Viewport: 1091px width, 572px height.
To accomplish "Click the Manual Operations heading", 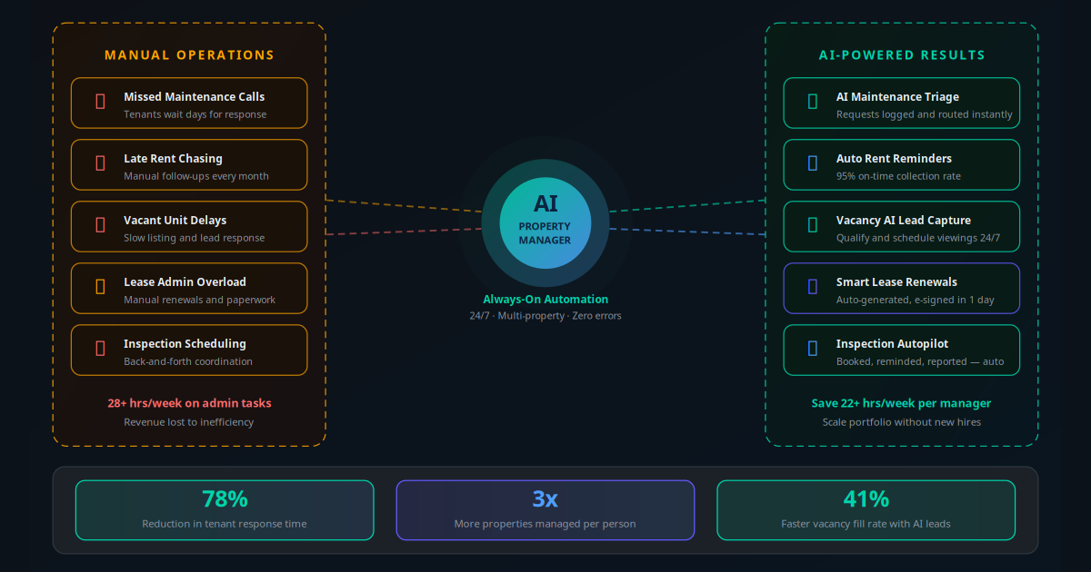I will pos(189,55).
